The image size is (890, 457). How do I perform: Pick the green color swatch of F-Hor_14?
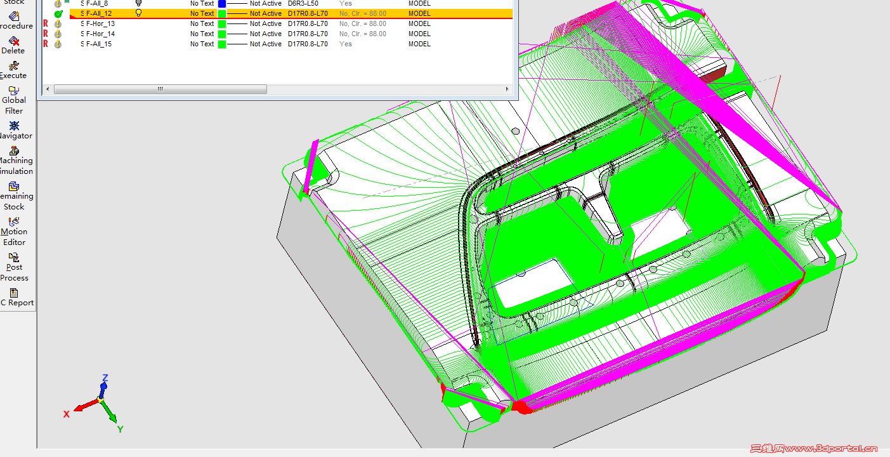click(x=222, y=34)
